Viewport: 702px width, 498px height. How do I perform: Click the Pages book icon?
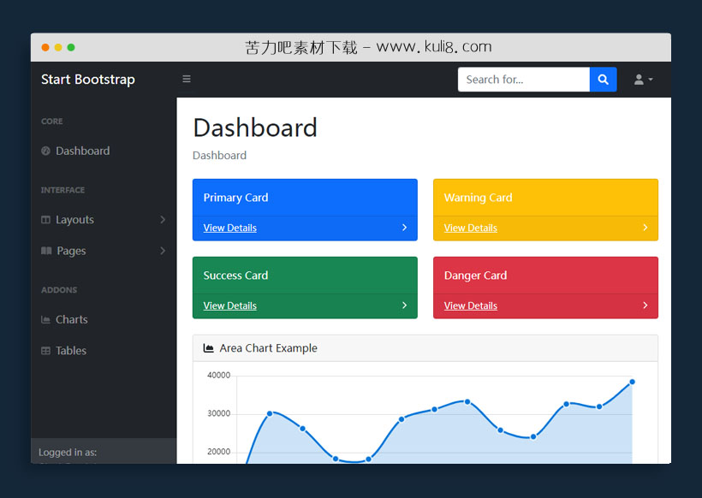(x=45, y=251)
